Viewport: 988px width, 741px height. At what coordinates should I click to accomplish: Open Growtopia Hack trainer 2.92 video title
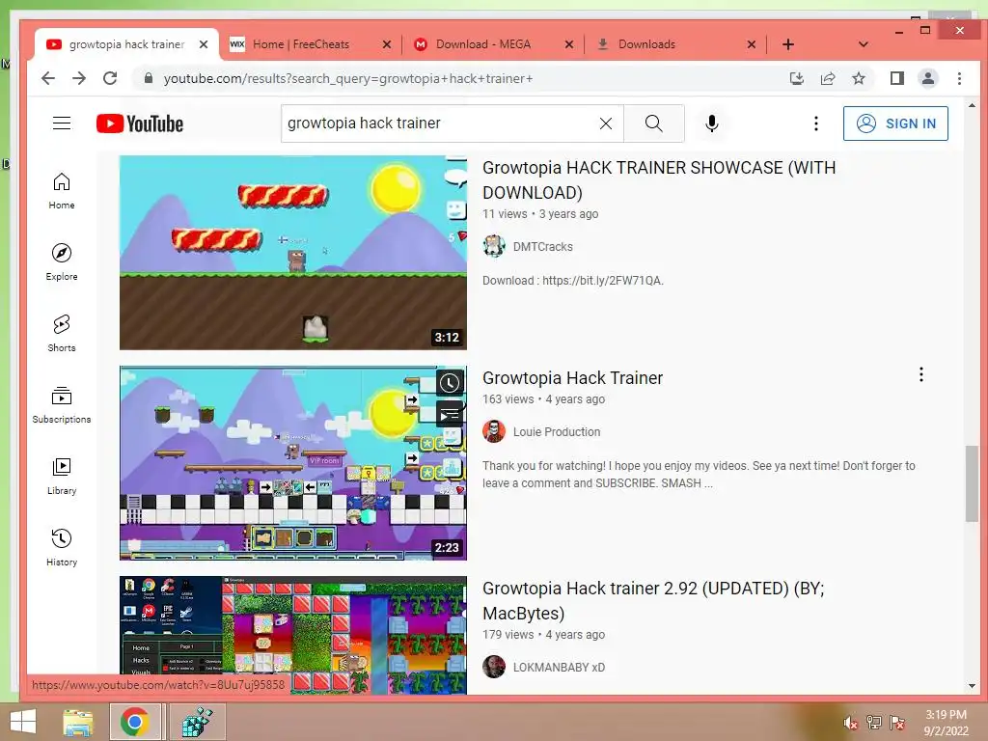point(653,600)
